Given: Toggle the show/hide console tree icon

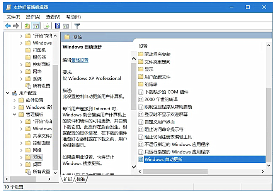Looking at the screenshot, I should pyautogui.click(x=36, y=26).
